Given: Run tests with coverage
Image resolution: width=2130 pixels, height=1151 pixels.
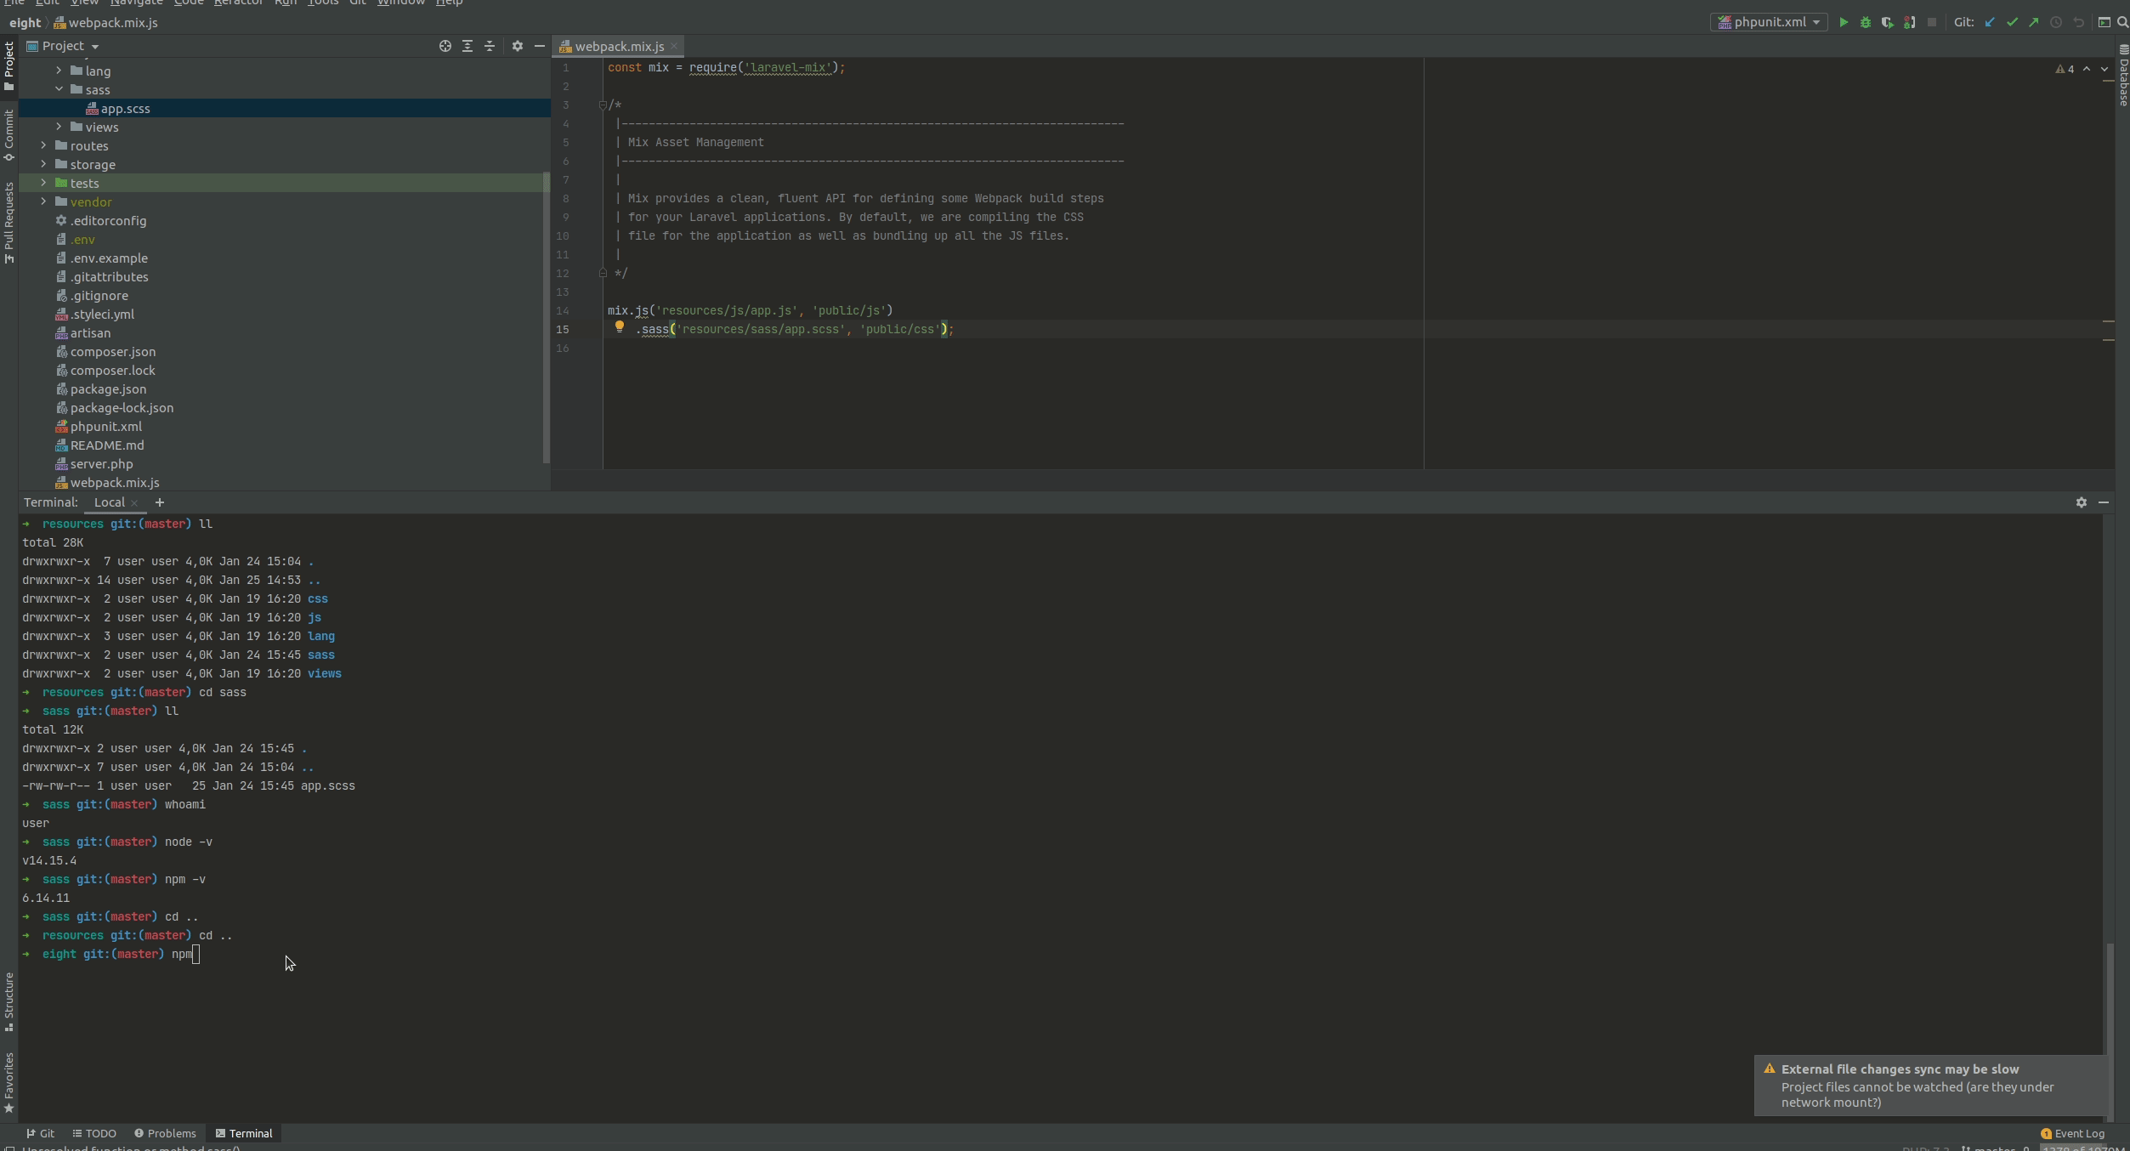Looking at the screenshot, I should pos(1887,22).
